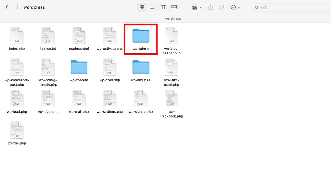Switch to column view
This screenshot has height=173, width=331.
[x=164, y=7]
